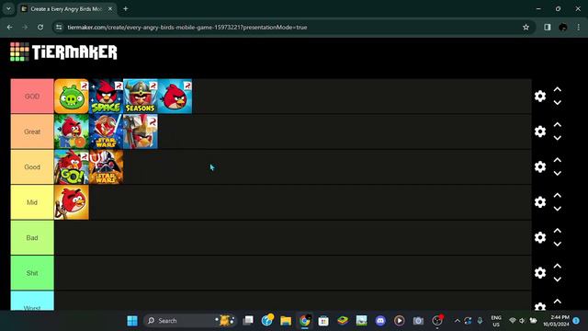Screen dimensions: 588x331
Task: Open Task View on taskbar
Action: (248, 321)
